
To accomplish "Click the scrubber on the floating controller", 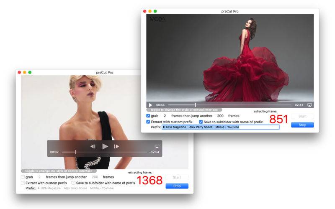I will pos(104,152).
